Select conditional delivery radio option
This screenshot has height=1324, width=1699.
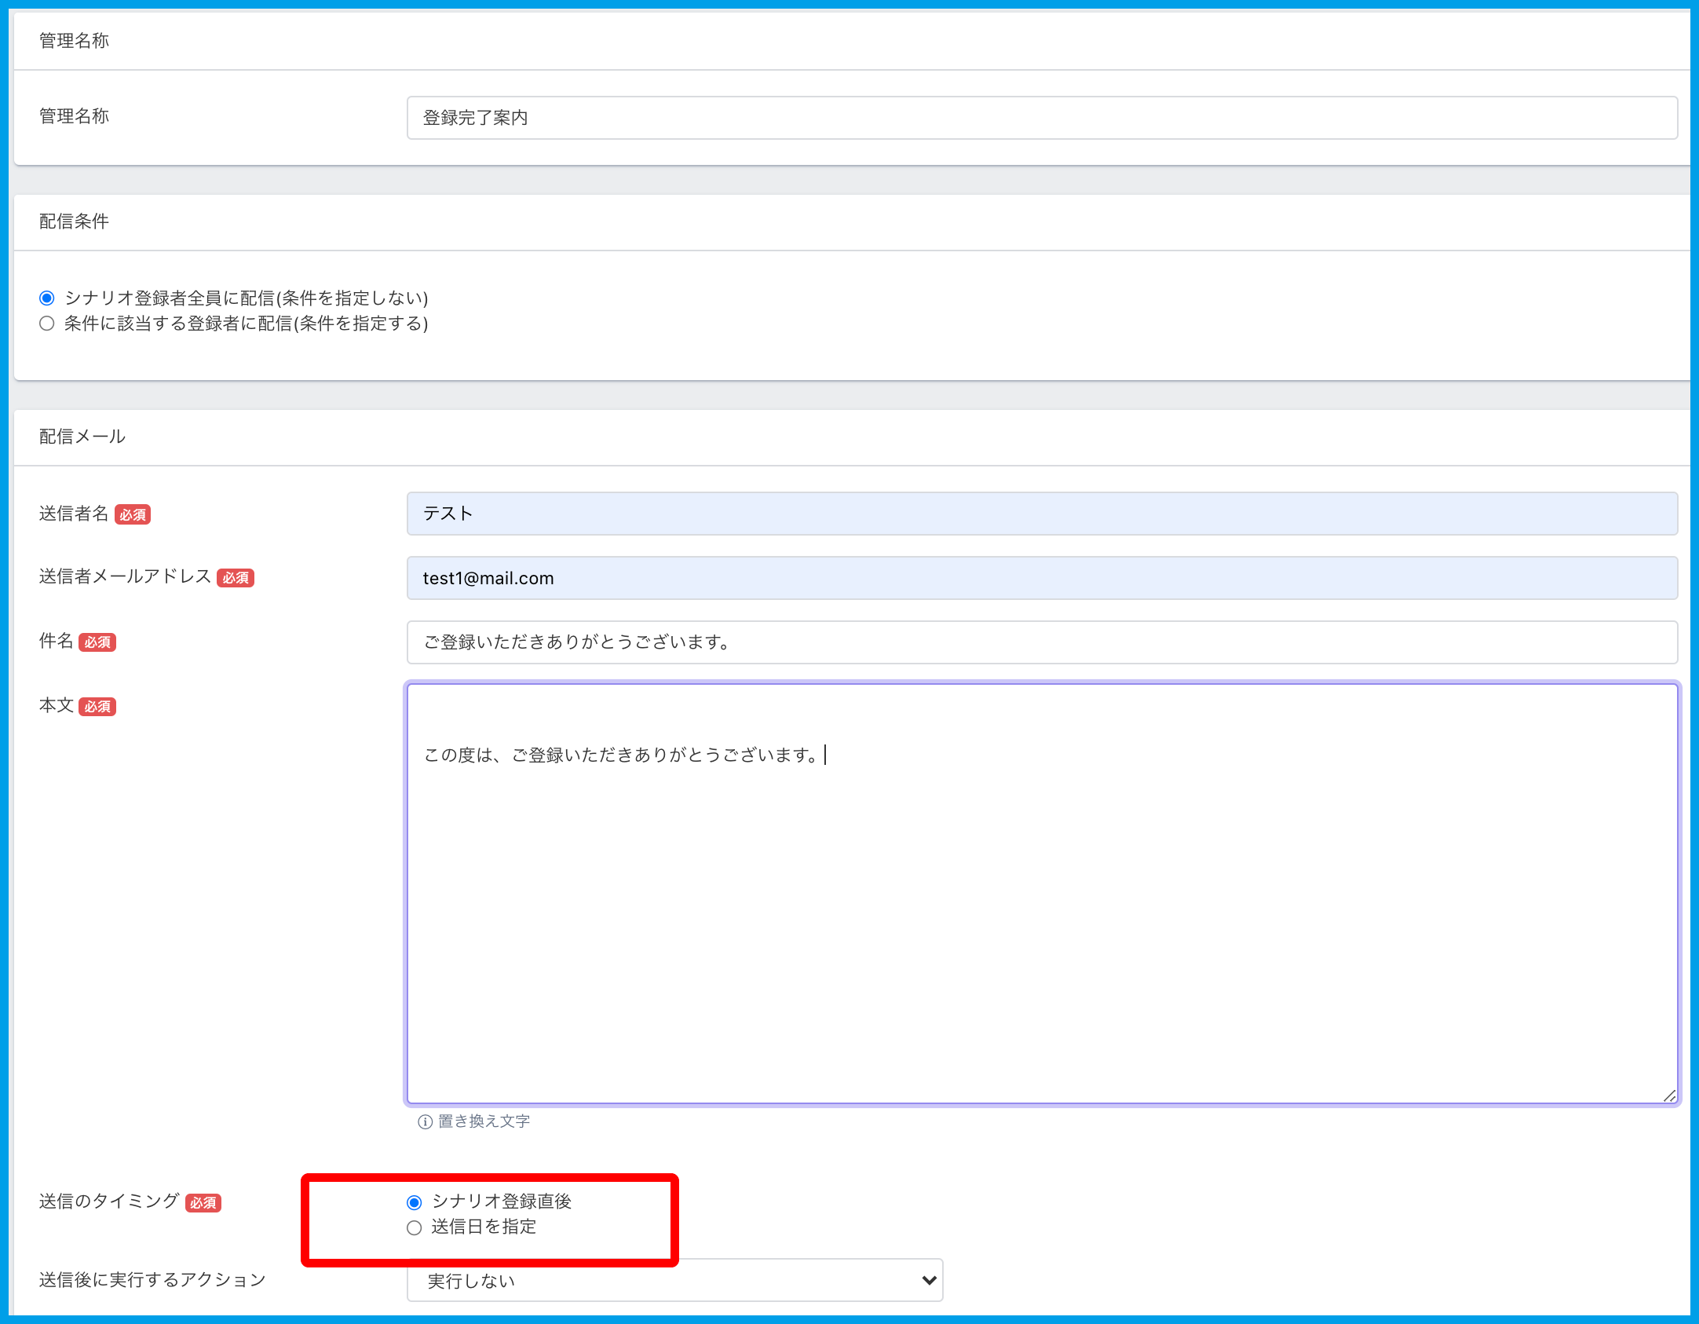[x=47, y=324]
